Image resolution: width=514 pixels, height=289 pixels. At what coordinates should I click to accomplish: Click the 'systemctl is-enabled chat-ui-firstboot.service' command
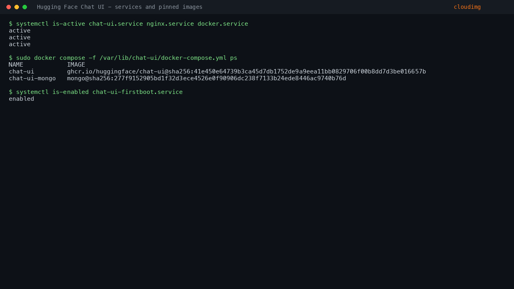pos(96,92)
